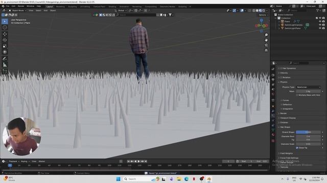Screen dimensions: 327x183
Task: Open the Particles properties tab
Action: point(273,116)
